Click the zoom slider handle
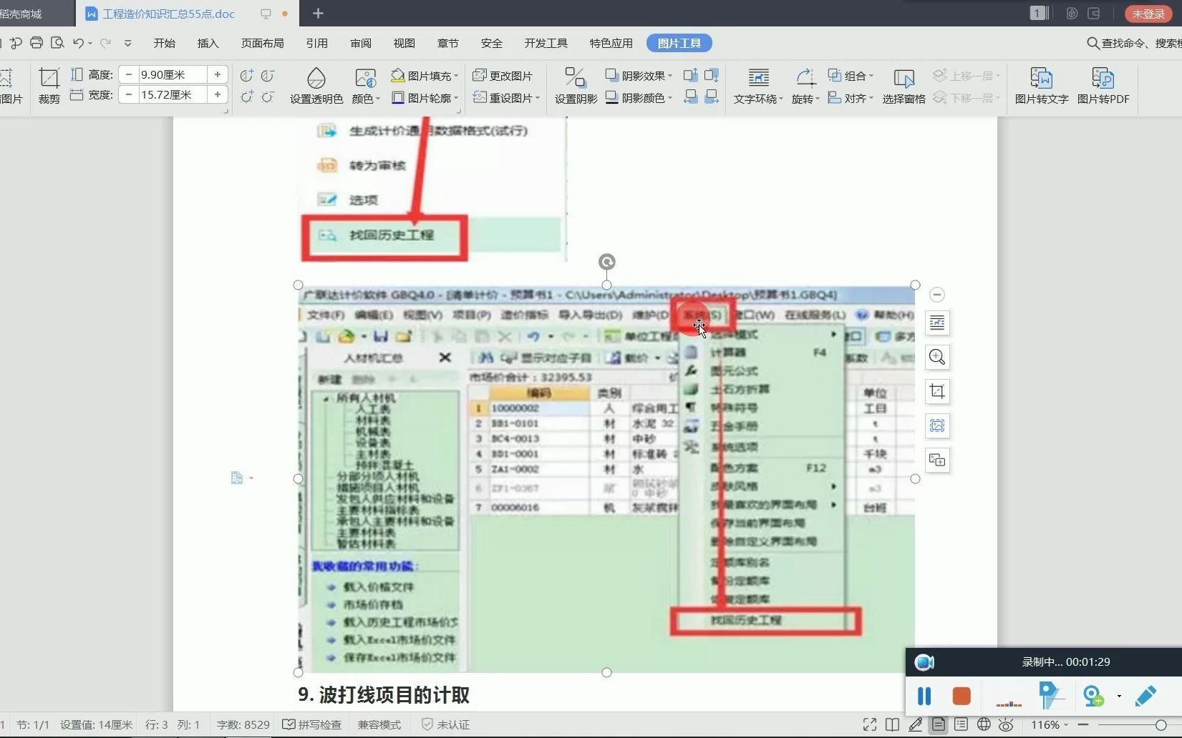 [x=1161, y=724]
